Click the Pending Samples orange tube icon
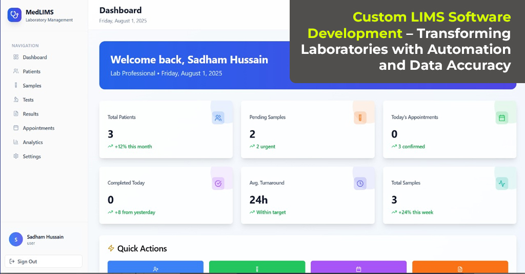 point(360,118)
